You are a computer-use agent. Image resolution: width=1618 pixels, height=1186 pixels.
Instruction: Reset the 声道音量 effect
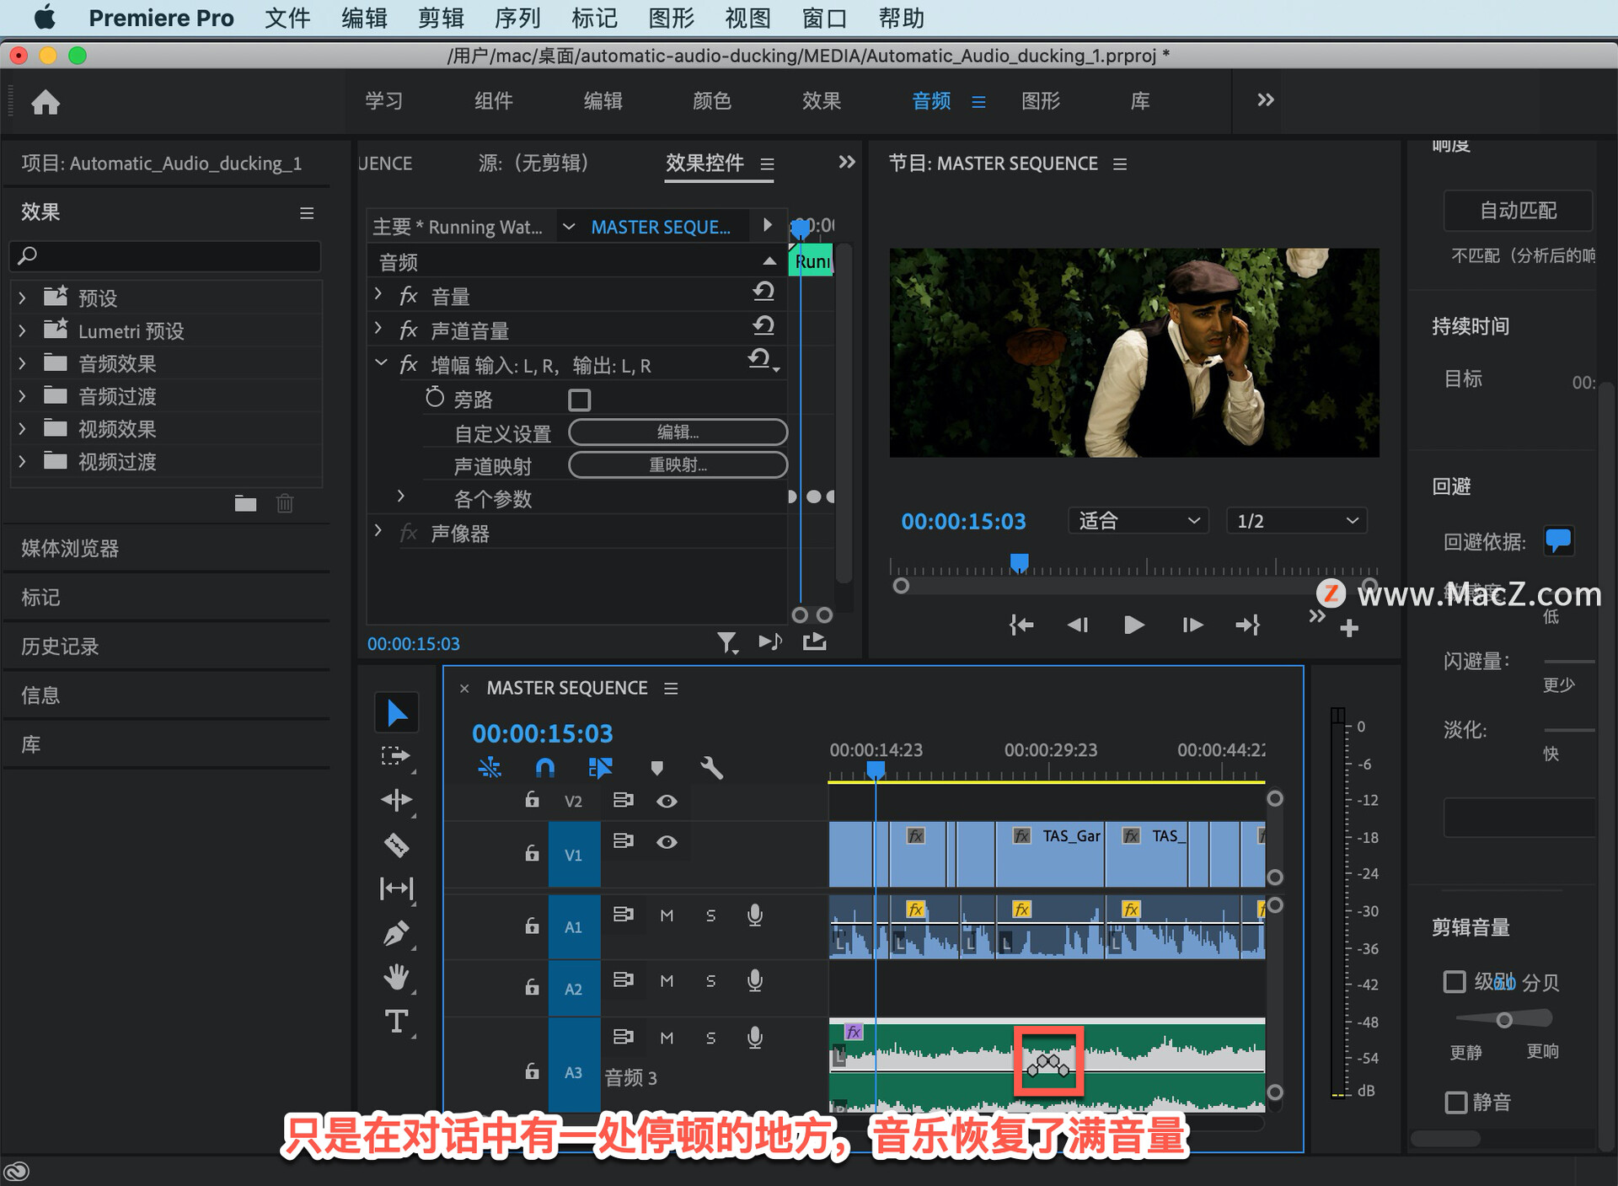point(763,325)
